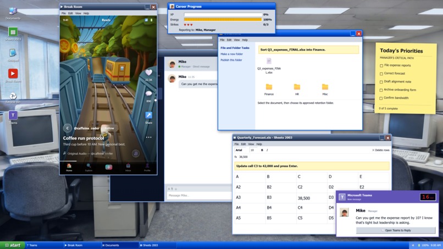The height and width of the screenshot is (249, 443).
Task: Click the Energy progress bar
Action: coord(223,19)
